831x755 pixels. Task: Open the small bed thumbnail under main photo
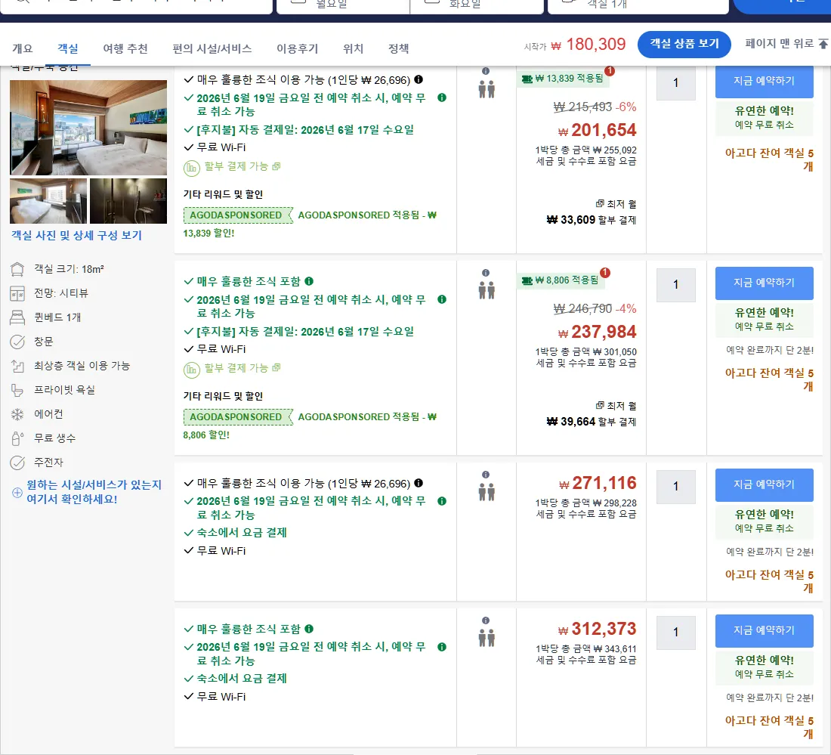click(48, 201)
